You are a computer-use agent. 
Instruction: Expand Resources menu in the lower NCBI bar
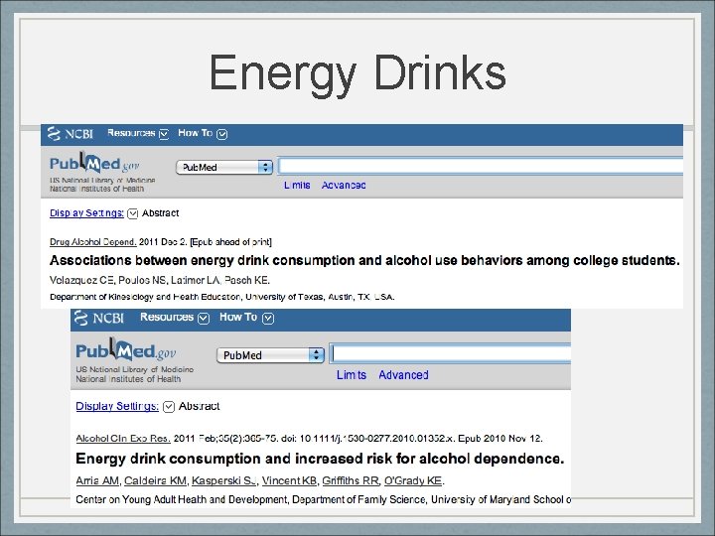tap(174, 318)
